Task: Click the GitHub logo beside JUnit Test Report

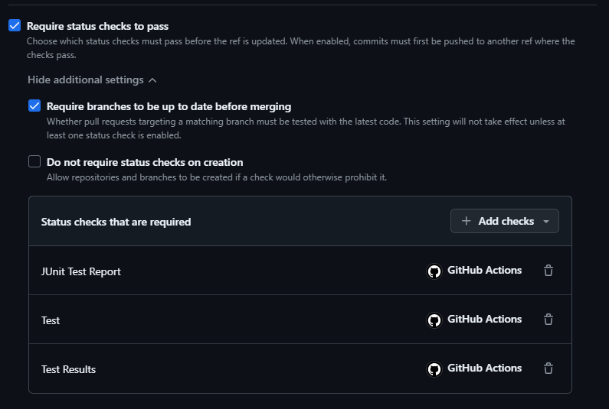Action: (x=434, y=271)
